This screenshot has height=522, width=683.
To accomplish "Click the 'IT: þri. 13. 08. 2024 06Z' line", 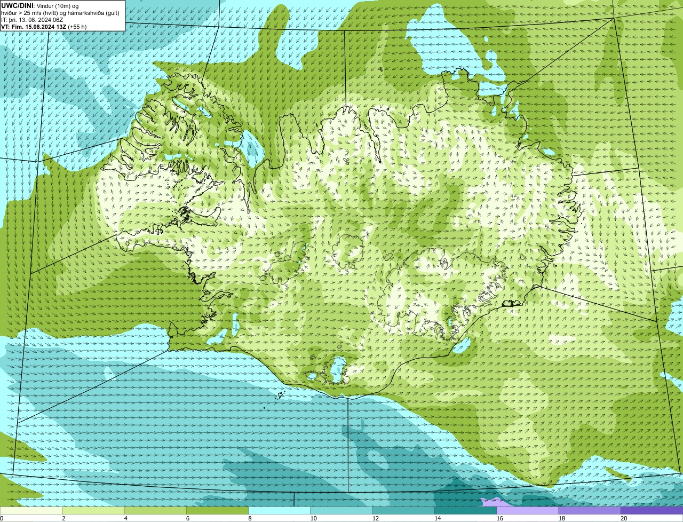I will click(32, 20).
